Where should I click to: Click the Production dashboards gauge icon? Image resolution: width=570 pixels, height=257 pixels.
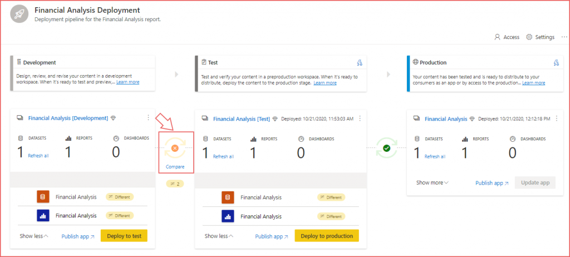pos(513,139)
